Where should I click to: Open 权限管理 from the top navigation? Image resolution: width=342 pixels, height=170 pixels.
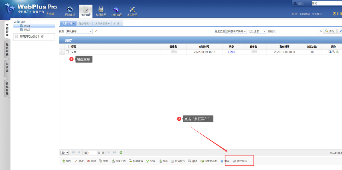101,11
